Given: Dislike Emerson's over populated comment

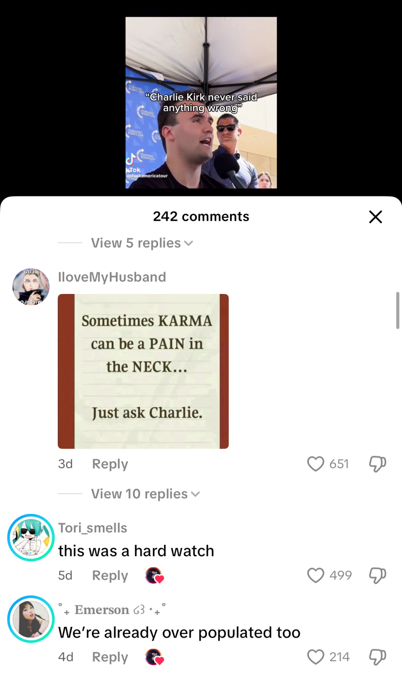Looking at the screenshot, I should [378, 657].
